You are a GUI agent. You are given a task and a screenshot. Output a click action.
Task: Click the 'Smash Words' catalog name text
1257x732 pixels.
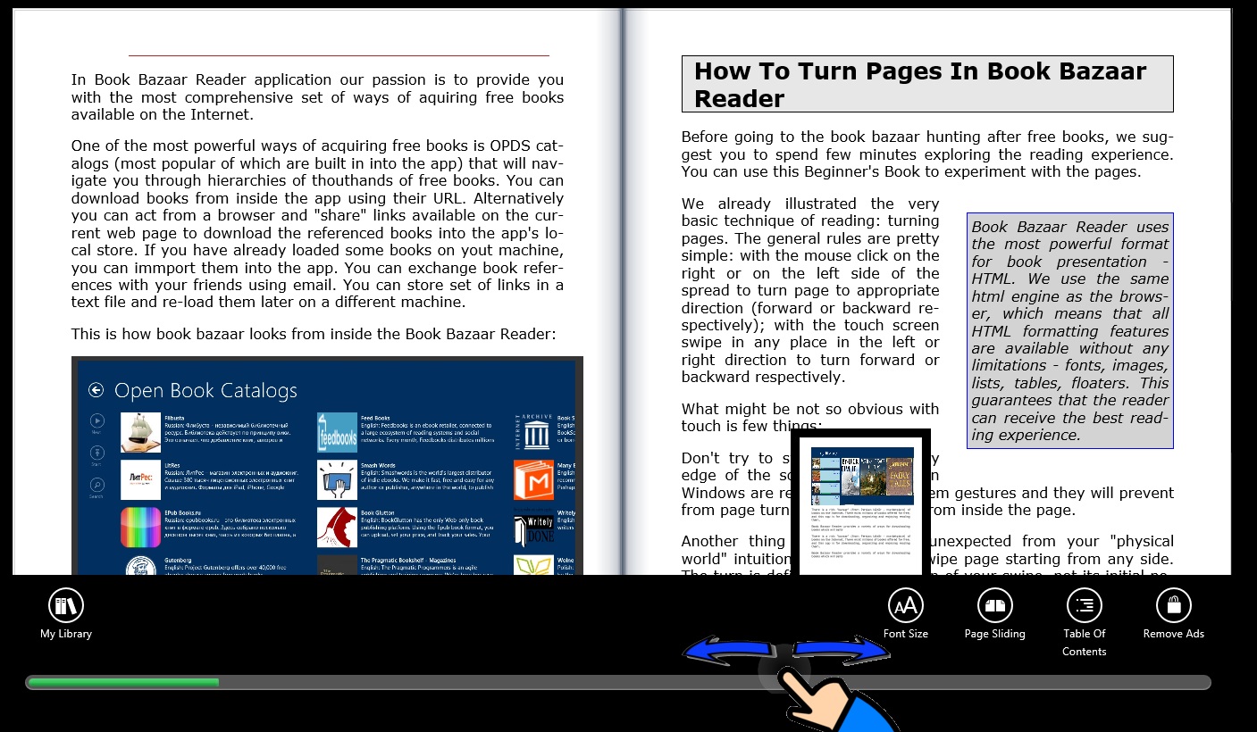(x=378, y=465)
